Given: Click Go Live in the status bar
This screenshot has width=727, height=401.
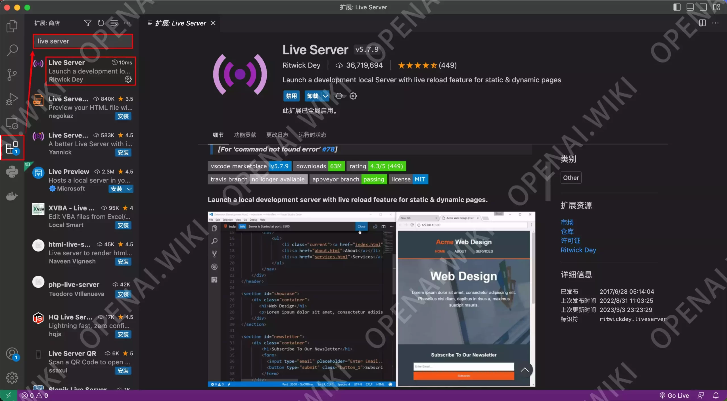Looking at the screenshot, I should click(674, 395).
